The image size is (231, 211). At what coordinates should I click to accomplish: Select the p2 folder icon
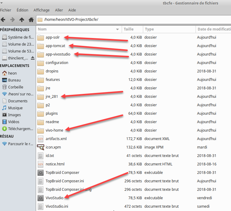[41, 105]
